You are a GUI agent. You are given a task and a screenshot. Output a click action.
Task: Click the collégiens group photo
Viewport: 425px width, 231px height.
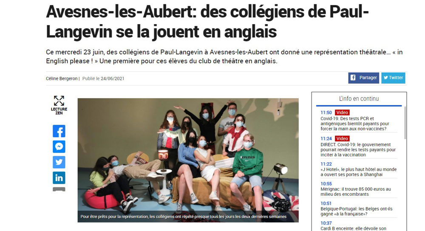[188, 160]
